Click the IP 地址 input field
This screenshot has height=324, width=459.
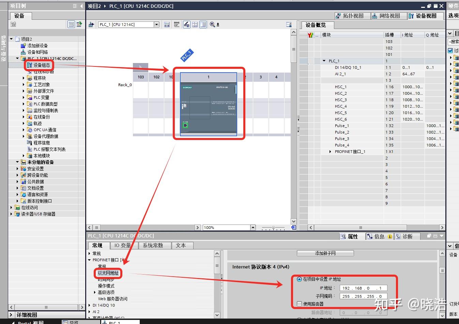[x=363, y=288]
